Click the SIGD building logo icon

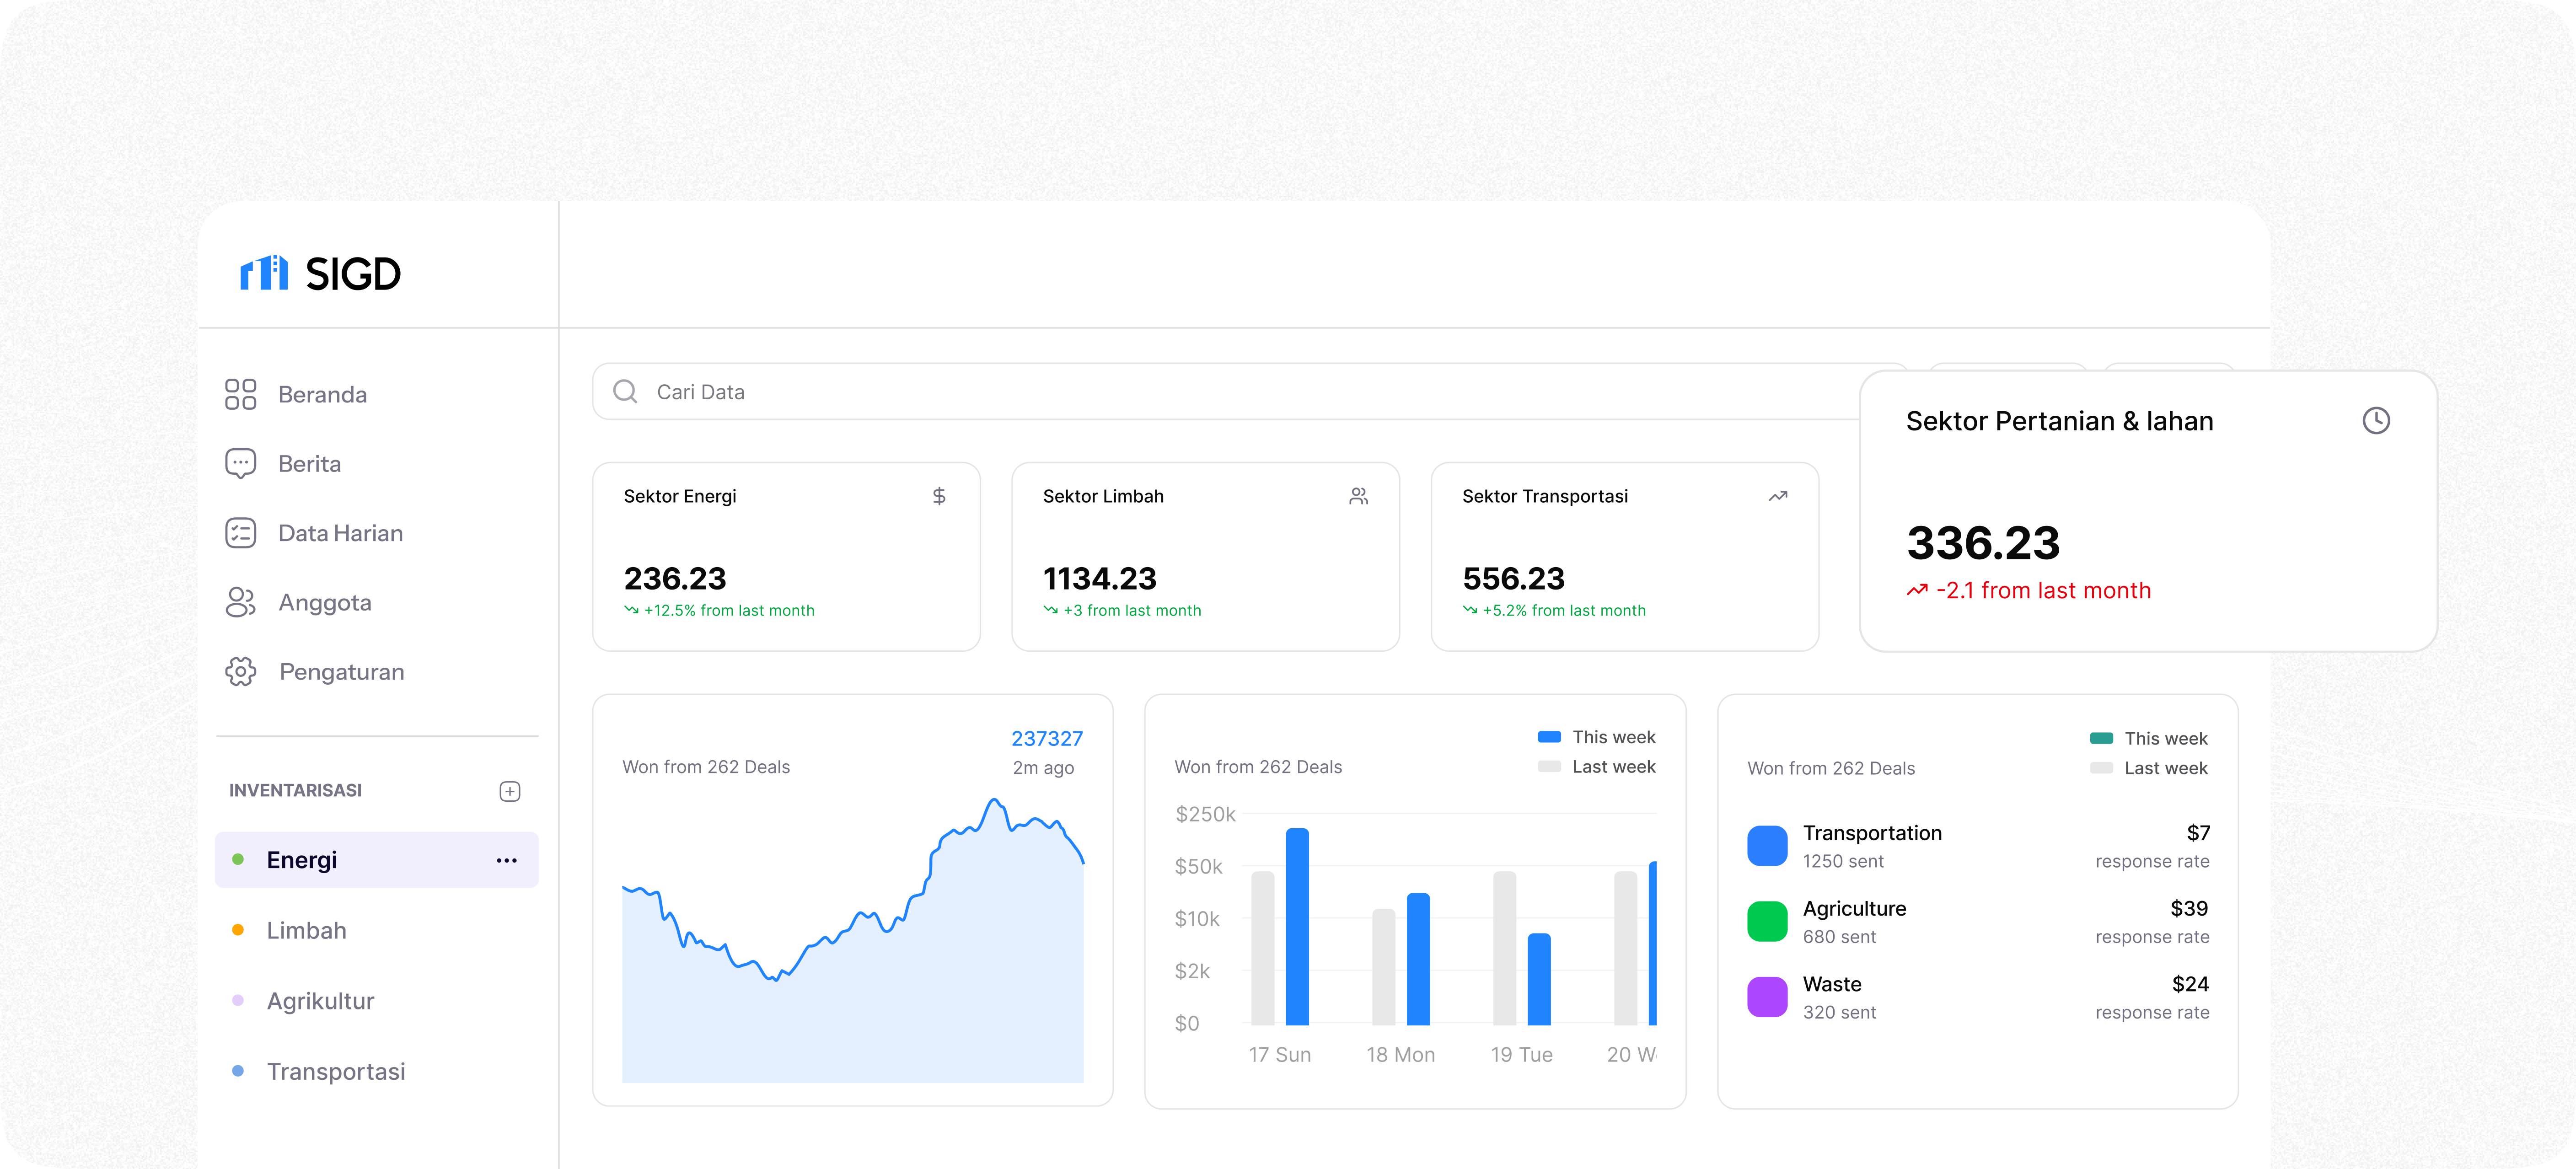point(264,273)
